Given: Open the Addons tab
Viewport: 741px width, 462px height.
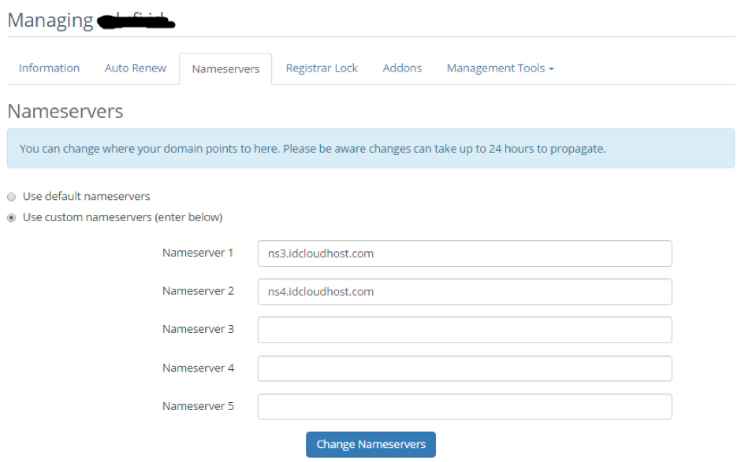Looking at the screenshot, I should (402, 68).
